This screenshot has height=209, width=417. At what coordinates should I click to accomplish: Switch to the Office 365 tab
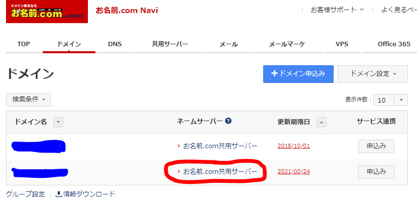pyautogui.click(x=394, y=44)
